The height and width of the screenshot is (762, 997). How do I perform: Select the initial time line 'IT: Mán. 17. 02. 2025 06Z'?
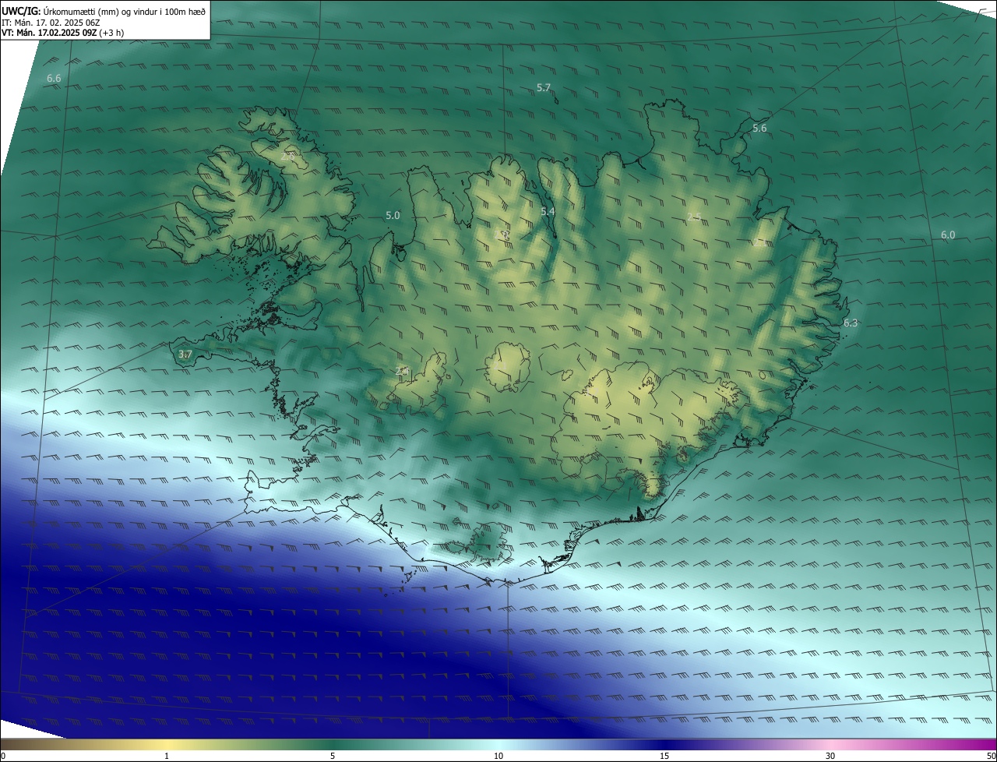51,23
